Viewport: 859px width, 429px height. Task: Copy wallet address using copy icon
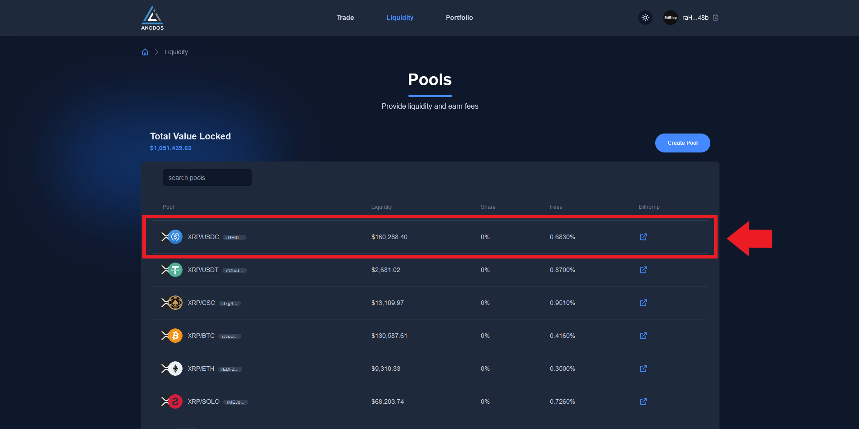click(x=716, y=18)
